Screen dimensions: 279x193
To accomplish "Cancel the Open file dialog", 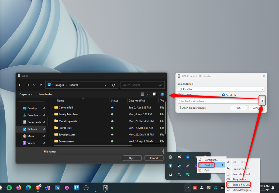I will click(154, 158).
